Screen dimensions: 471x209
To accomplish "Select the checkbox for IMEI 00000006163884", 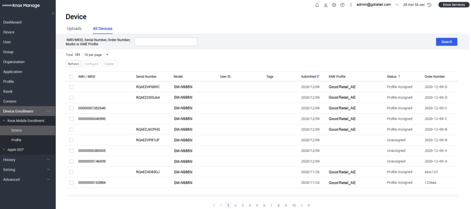I will [x=71, y=182].
